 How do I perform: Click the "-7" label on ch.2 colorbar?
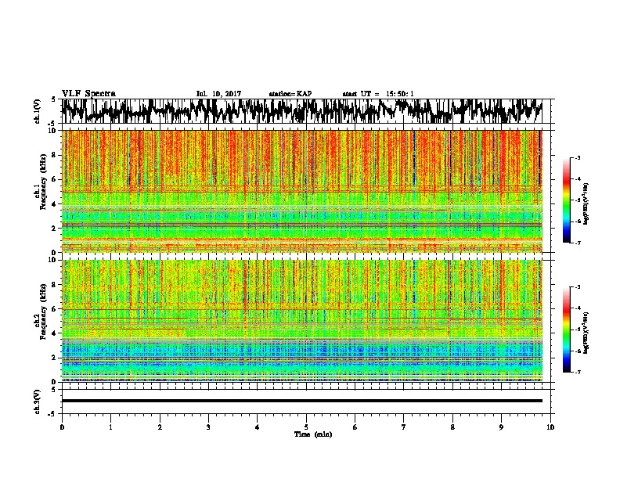(x=578, y=373)
